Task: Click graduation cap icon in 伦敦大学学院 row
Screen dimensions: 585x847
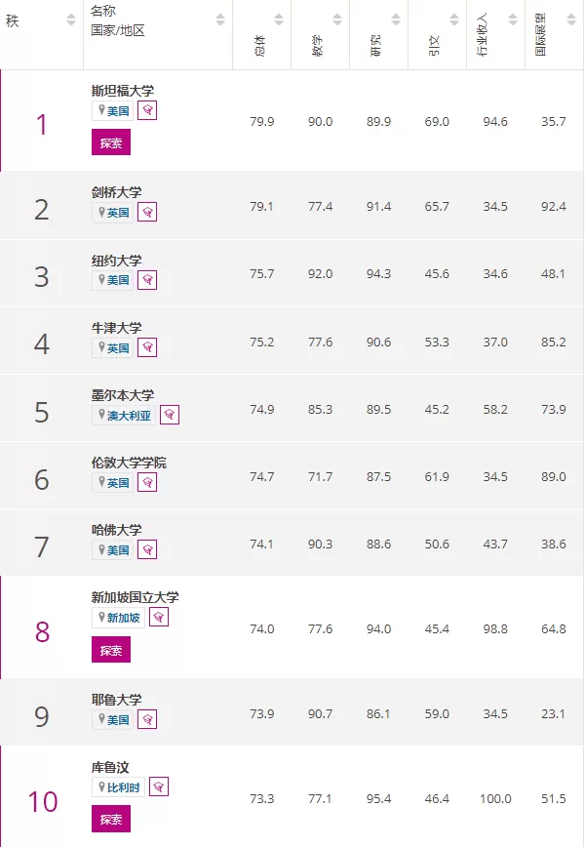Action: [147, 482]
